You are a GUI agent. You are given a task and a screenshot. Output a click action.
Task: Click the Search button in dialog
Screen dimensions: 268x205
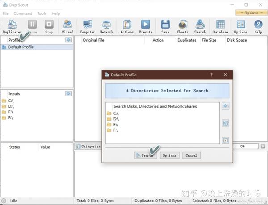146,155
